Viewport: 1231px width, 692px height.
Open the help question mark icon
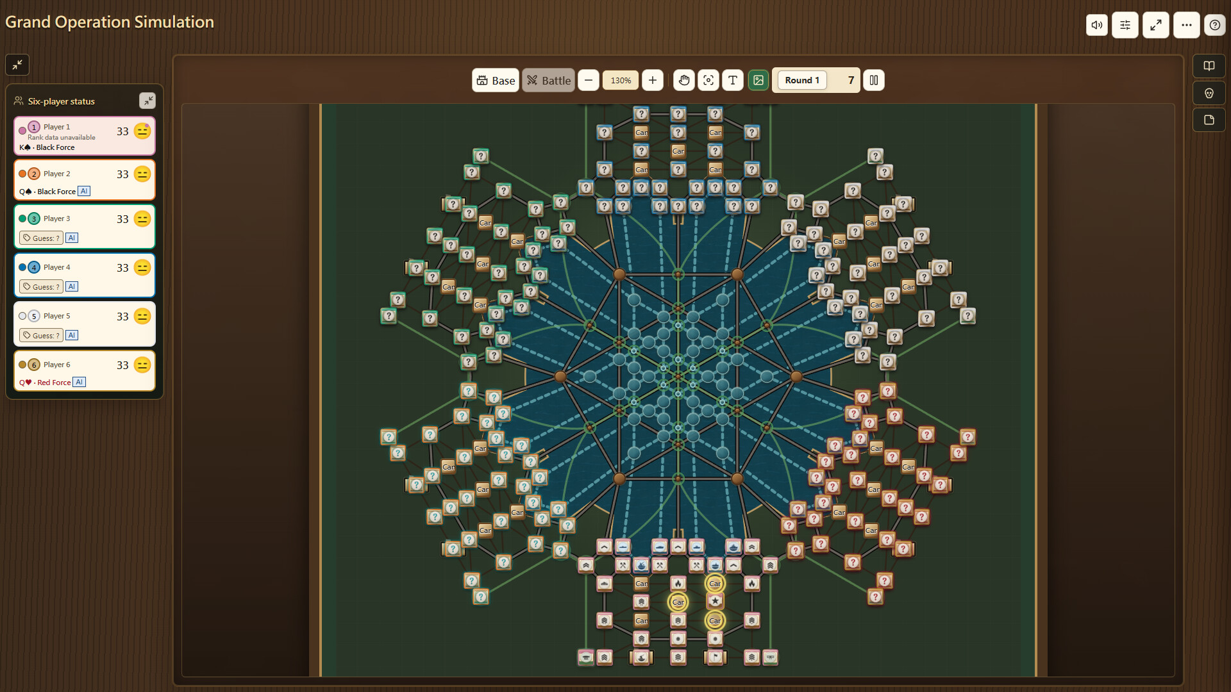coord(1215,25)
